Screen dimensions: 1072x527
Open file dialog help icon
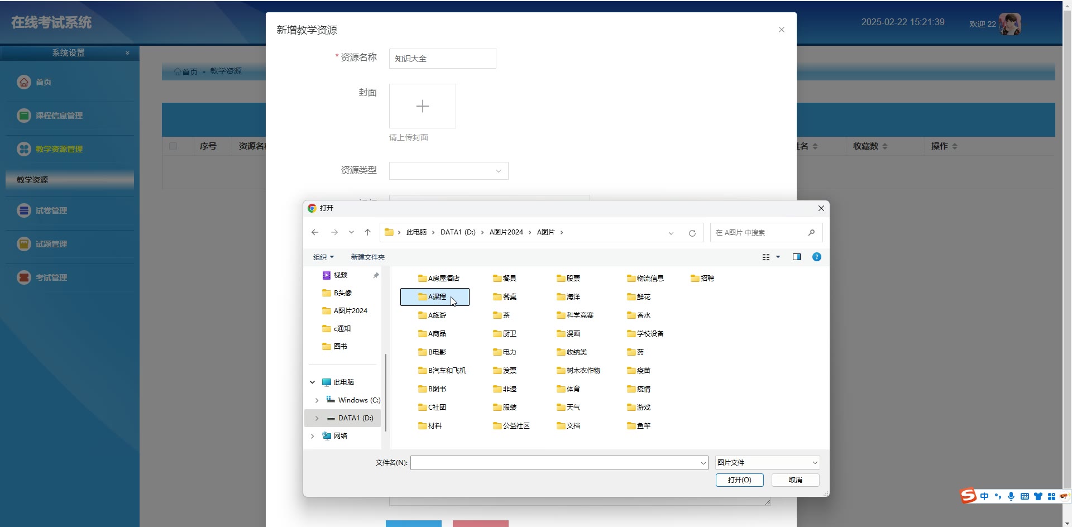pos(817,257)
